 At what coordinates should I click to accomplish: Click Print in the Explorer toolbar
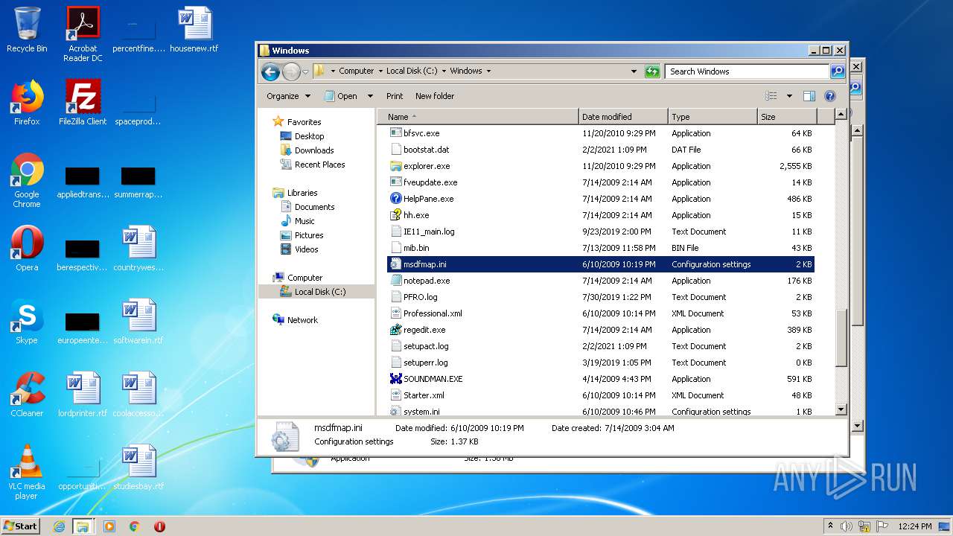pyautogui.click(x=395, y=96)
